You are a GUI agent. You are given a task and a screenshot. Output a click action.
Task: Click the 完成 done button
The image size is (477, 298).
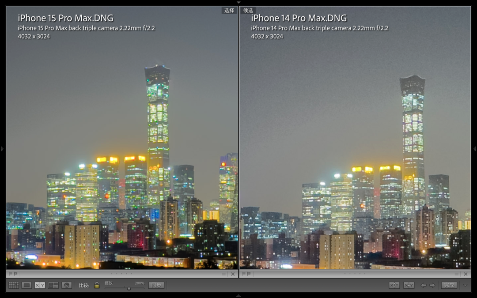(449, 285)
